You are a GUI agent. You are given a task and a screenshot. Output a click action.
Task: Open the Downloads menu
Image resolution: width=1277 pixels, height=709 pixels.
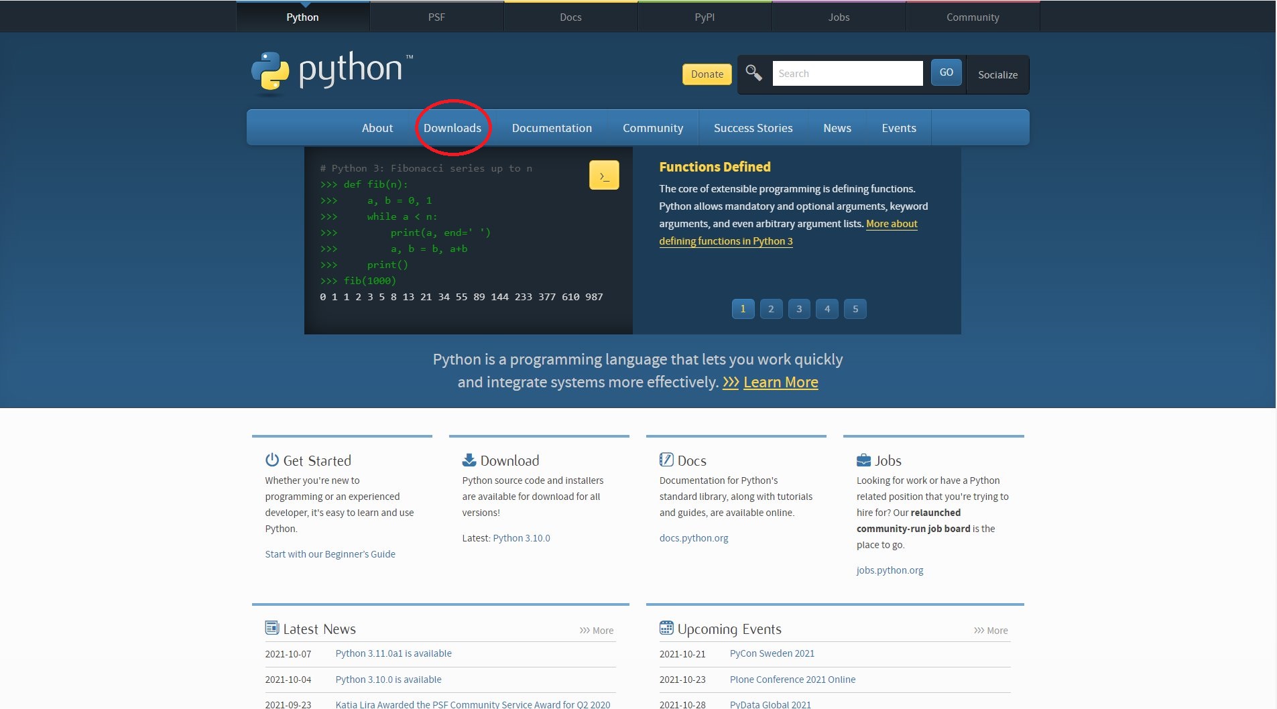point(453,127)
